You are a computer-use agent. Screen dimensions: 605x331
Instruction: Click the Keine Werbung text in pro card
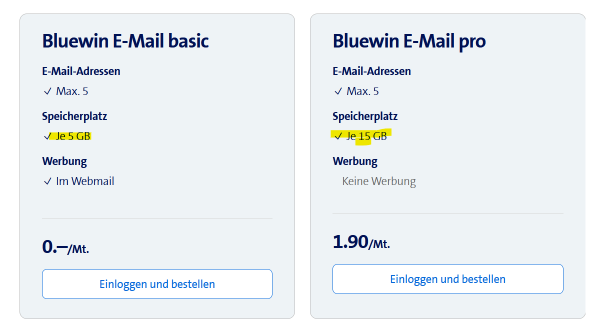(378, 181)
